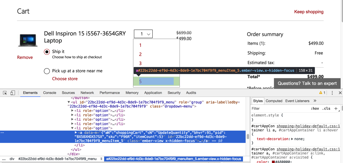The width and height of the screenshot is (343, 163).
Task: Select the Styles tab
Action: [x=258, y=101]
